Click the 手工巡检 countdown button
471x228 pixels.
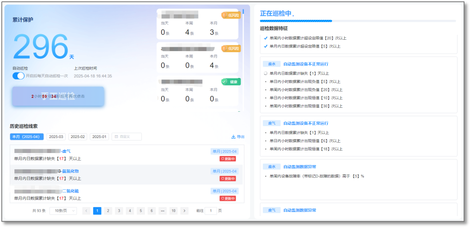58,96
